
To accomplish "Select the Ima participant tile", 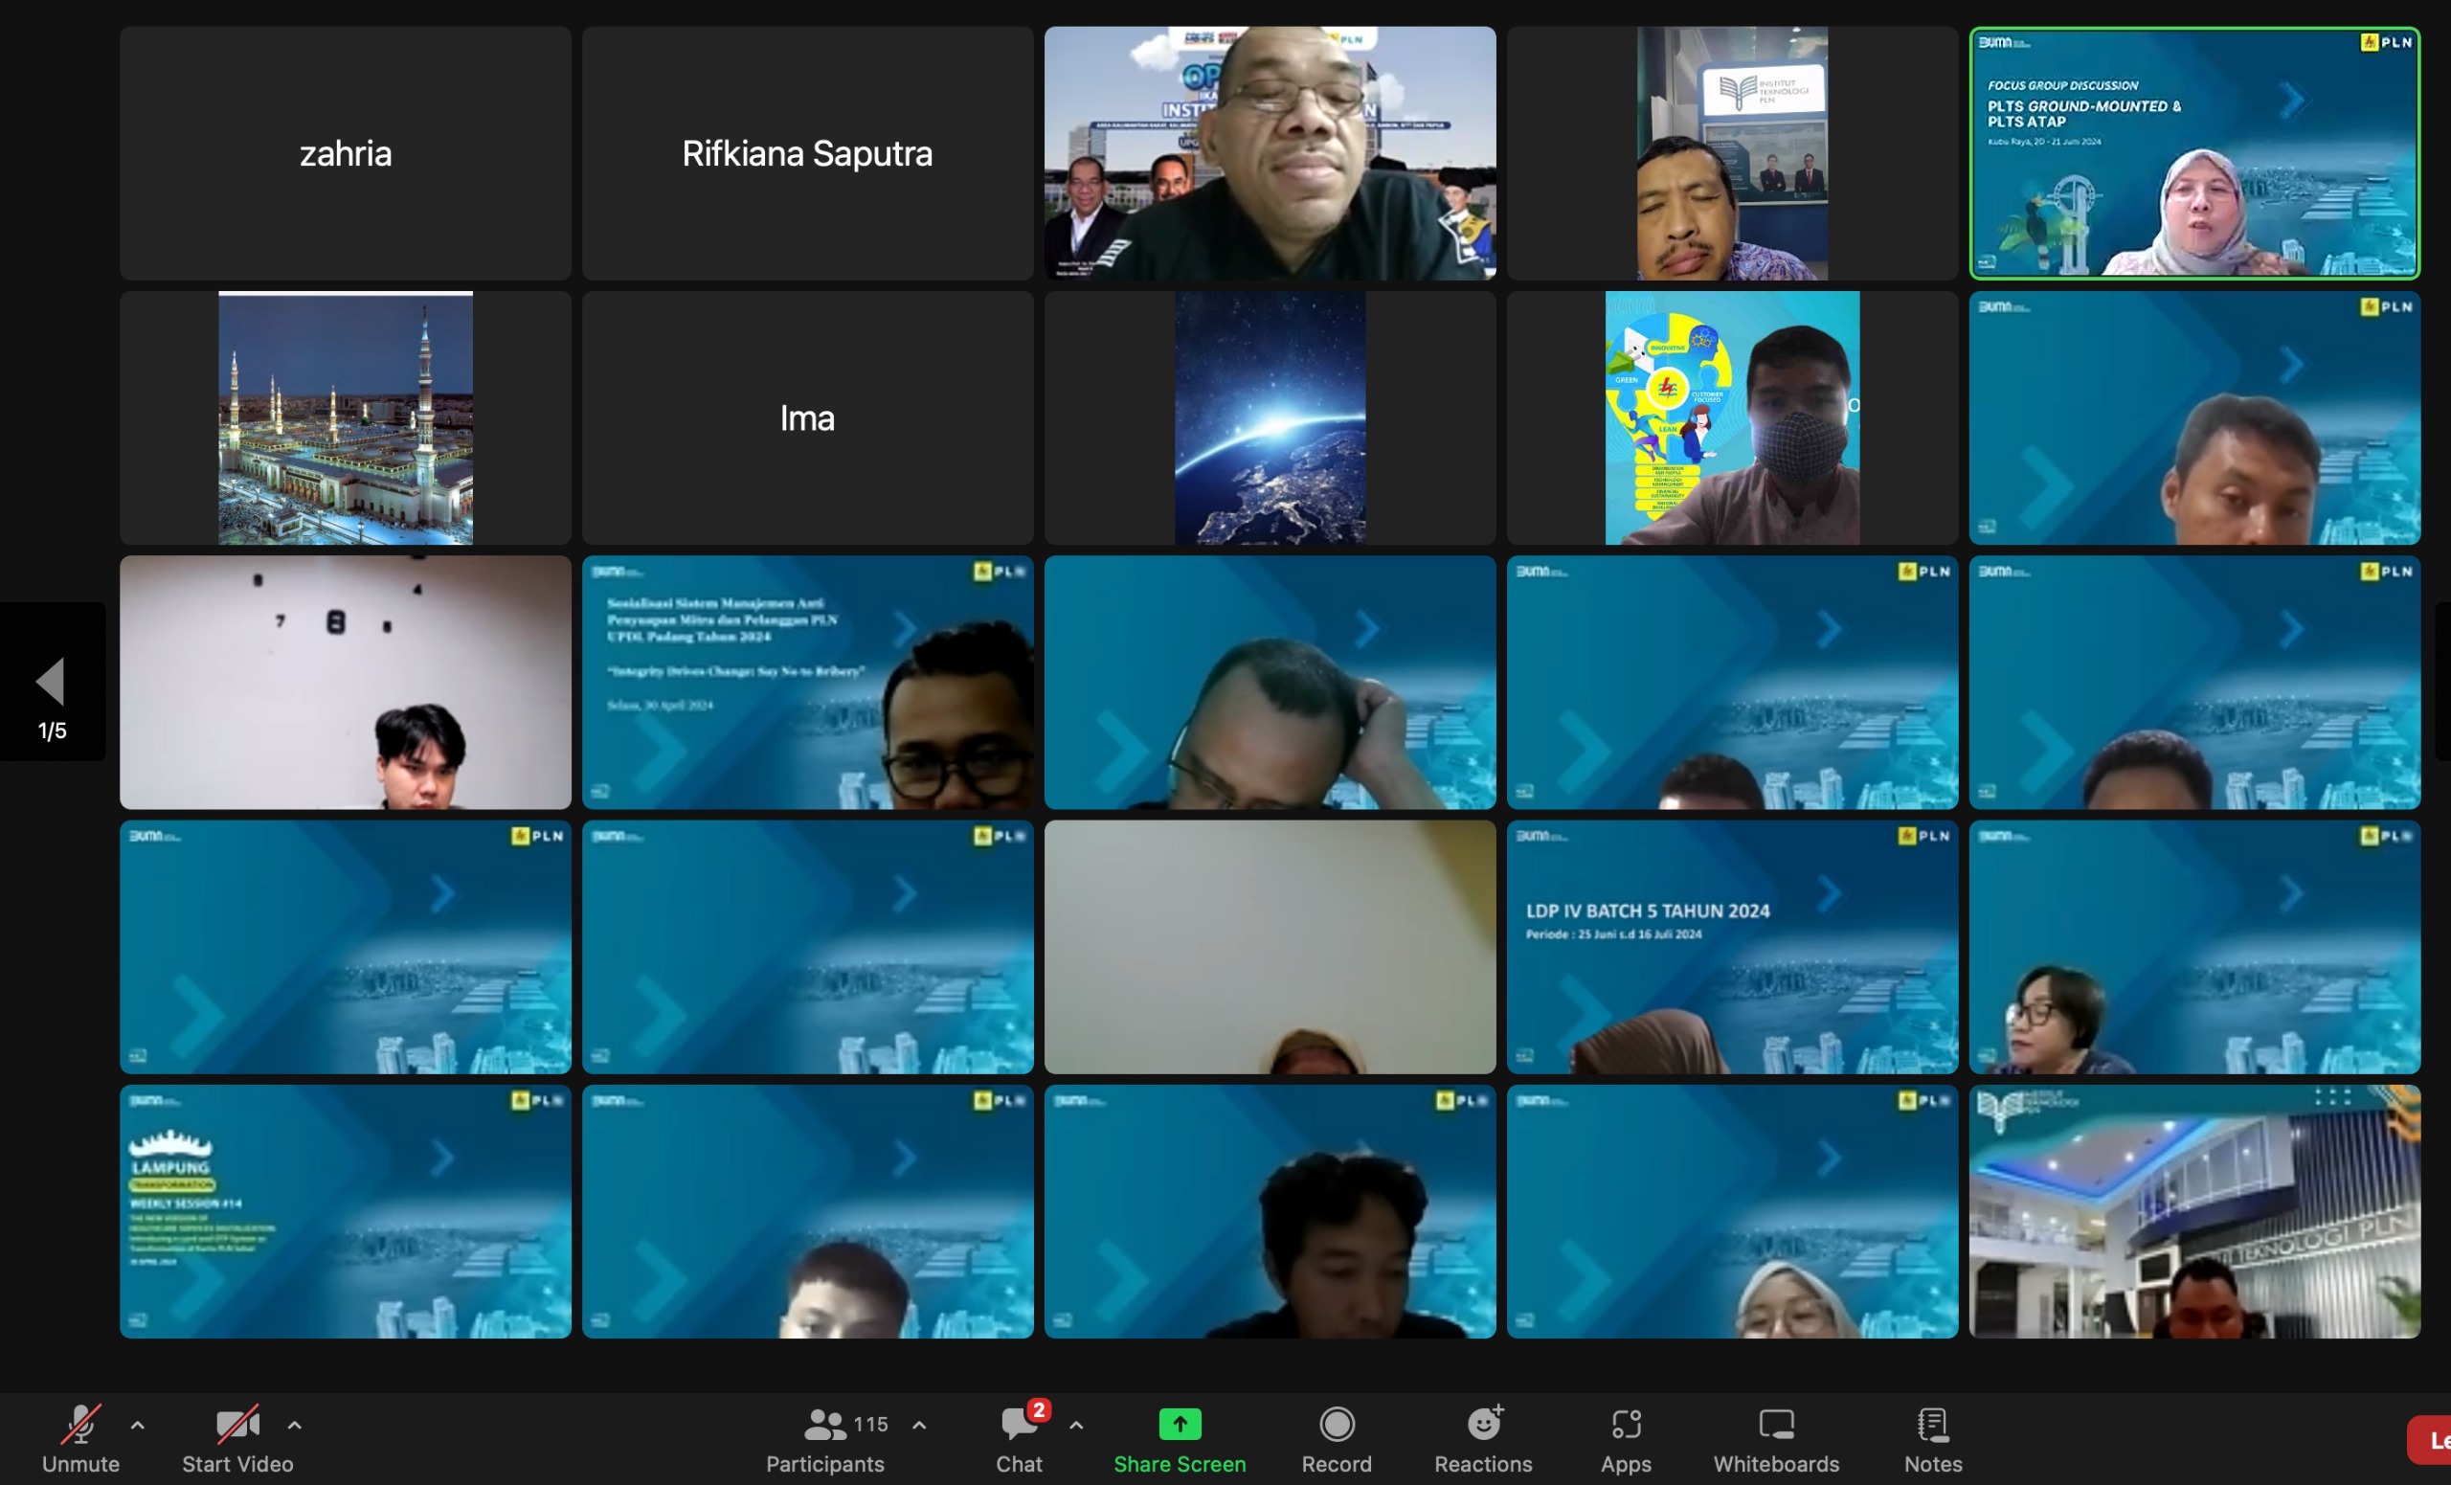I will (x=807, y=417).
